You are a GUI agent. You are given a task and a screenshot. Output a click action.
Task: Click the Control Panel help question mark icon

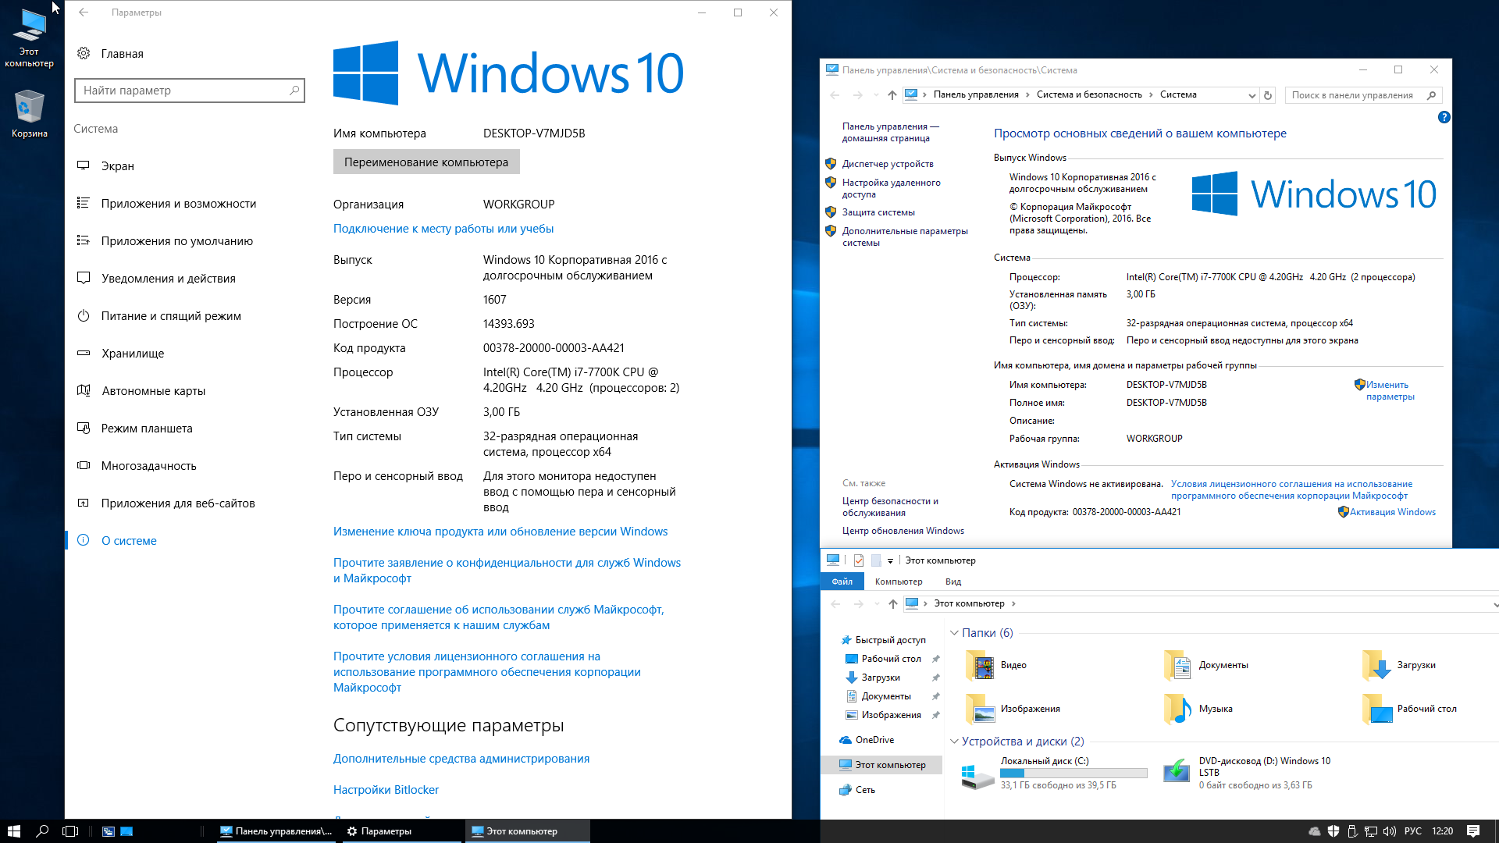[x=1444, y=117]
